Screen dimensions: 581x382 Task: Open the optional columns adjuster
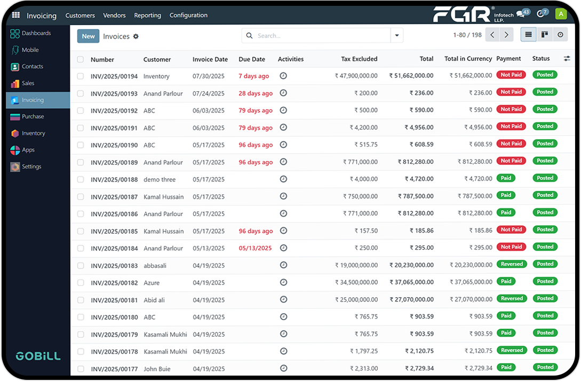567,59
